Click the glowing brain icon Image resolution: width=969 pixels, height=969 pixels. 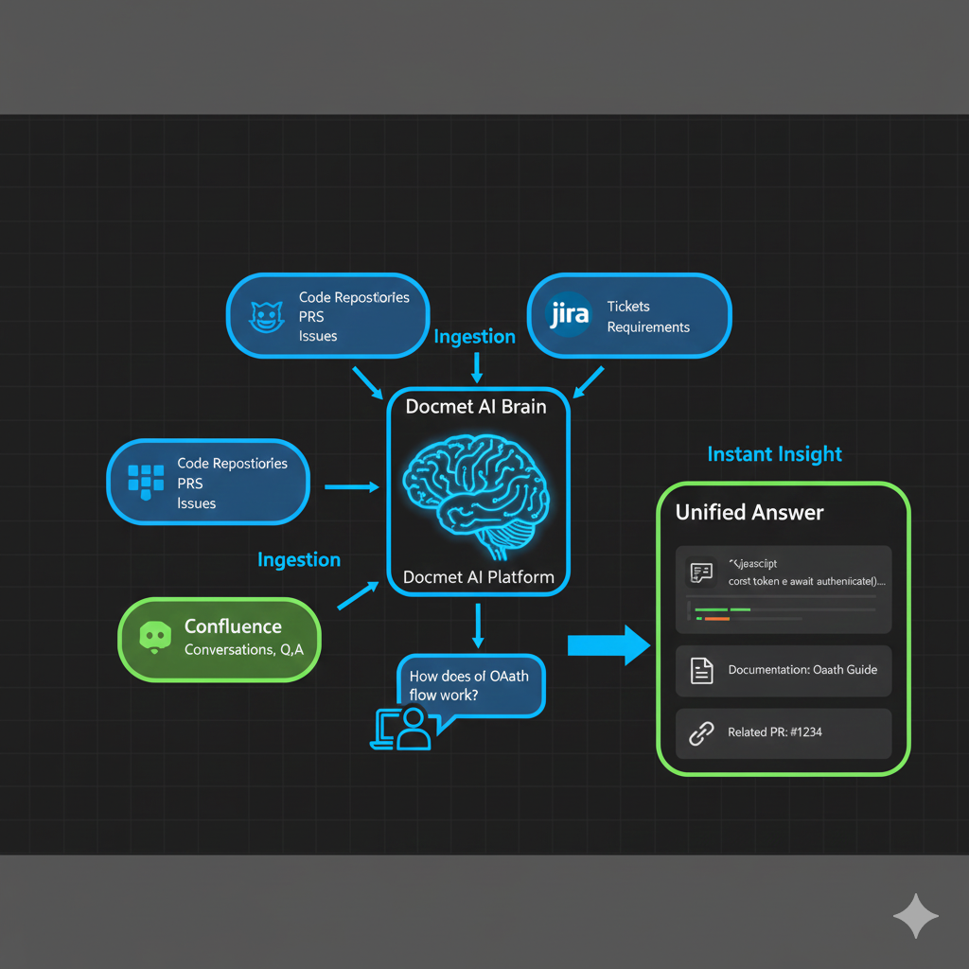(478, 492)
